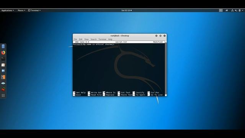This screenshot has width=245, height=138.
Task: Open the Terminal app menu in top bar
Action: tap(34, 10)
